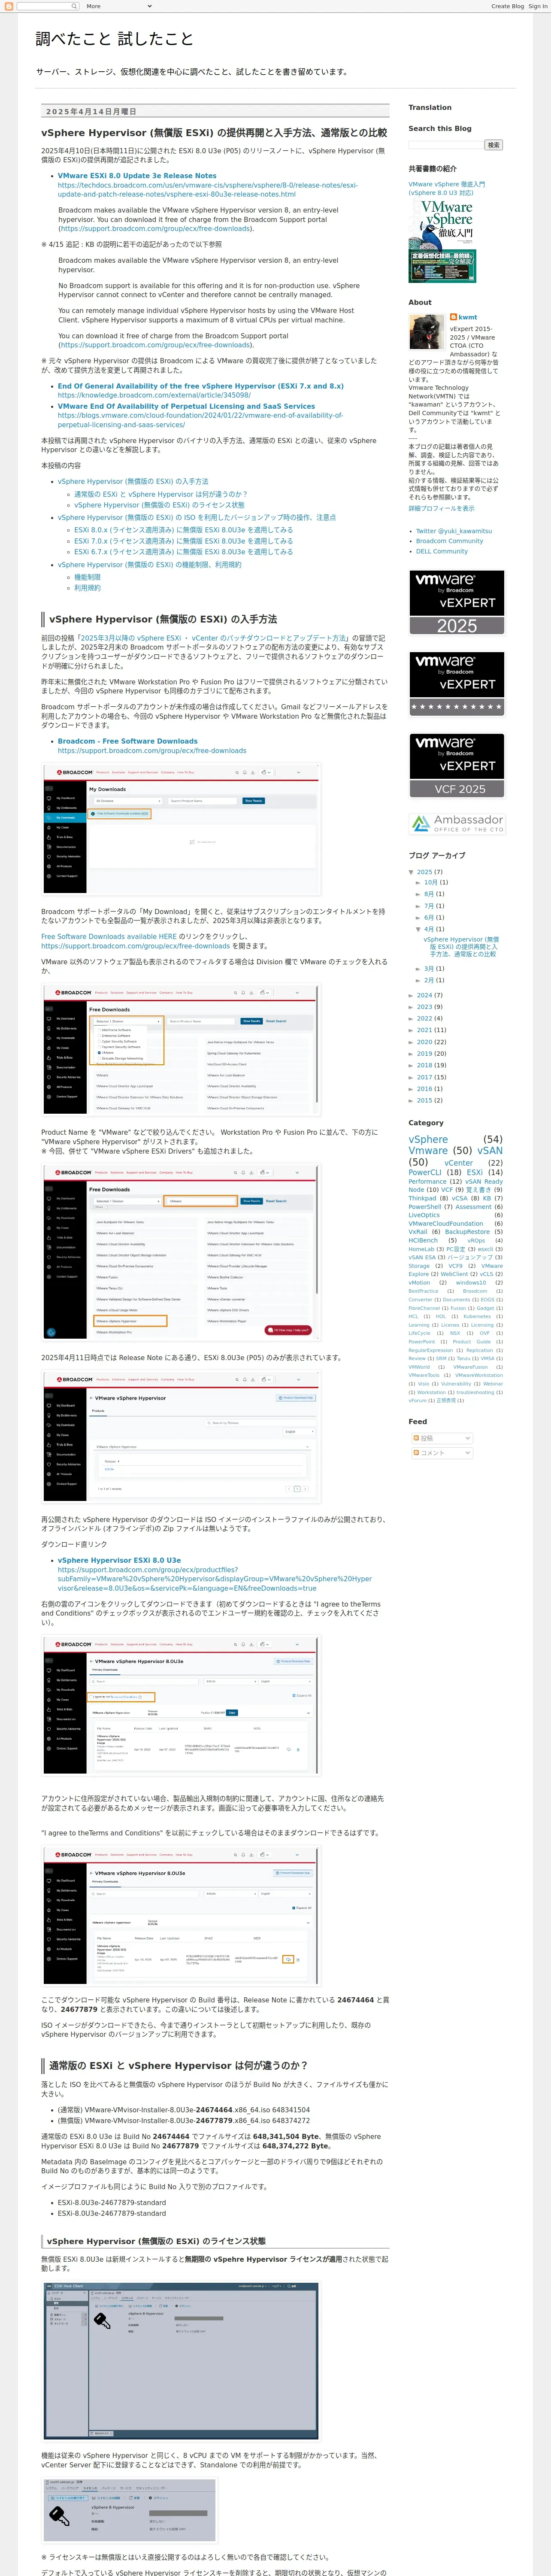Focus the Search this Blog text box
This screenshot has width=551, height=2576.
(445, 145)
